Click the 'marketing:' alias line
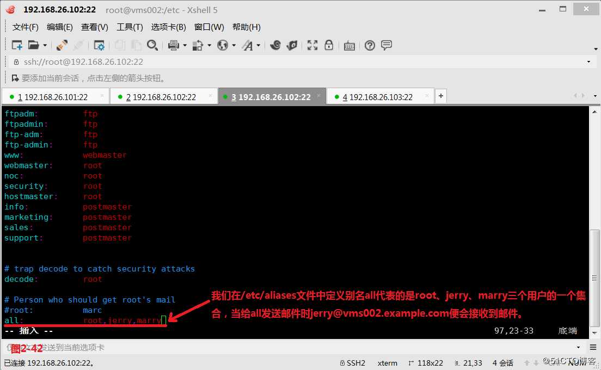Viewport: 601px width, 370px height. click(68, 217)
